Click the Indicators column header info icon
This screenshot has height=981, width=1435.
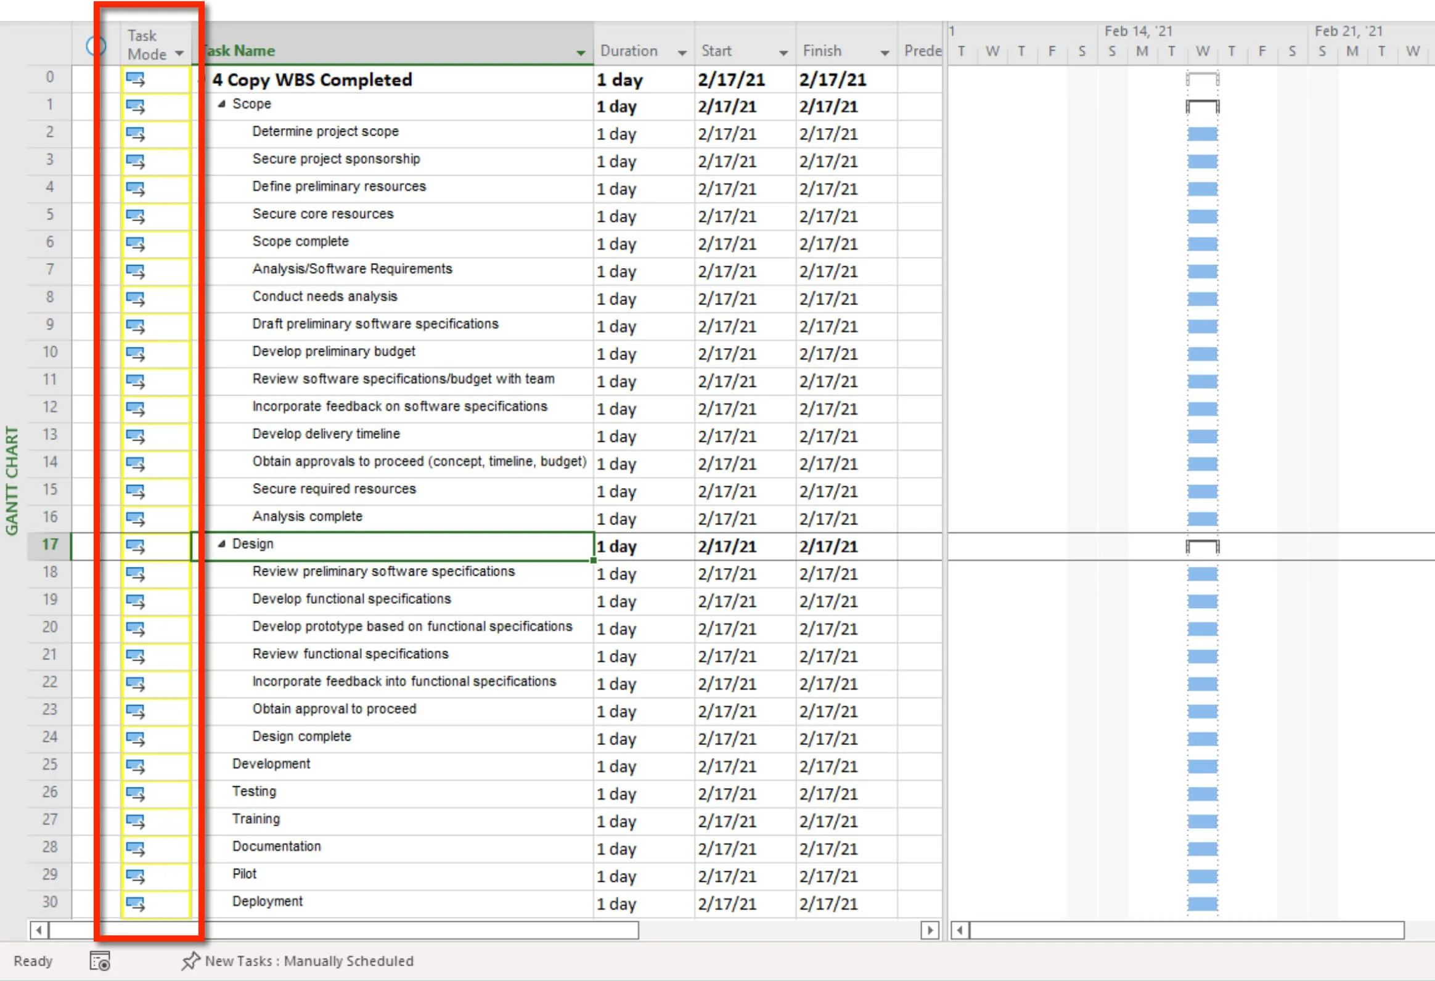[x=96, y=46]
